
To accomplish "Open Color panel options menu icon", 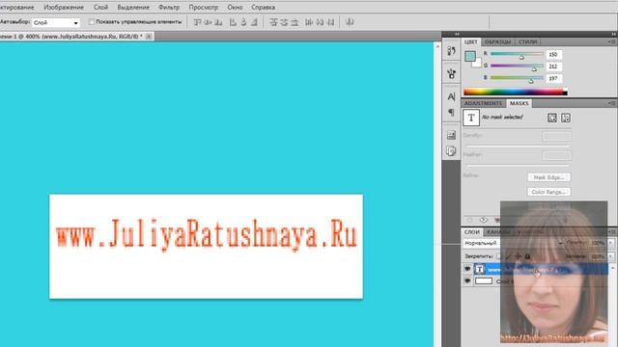I will tap(611, 41).
